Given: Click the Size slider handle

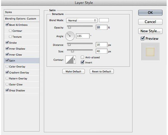Looking at the screenshot, I should (x=73, y=51).
